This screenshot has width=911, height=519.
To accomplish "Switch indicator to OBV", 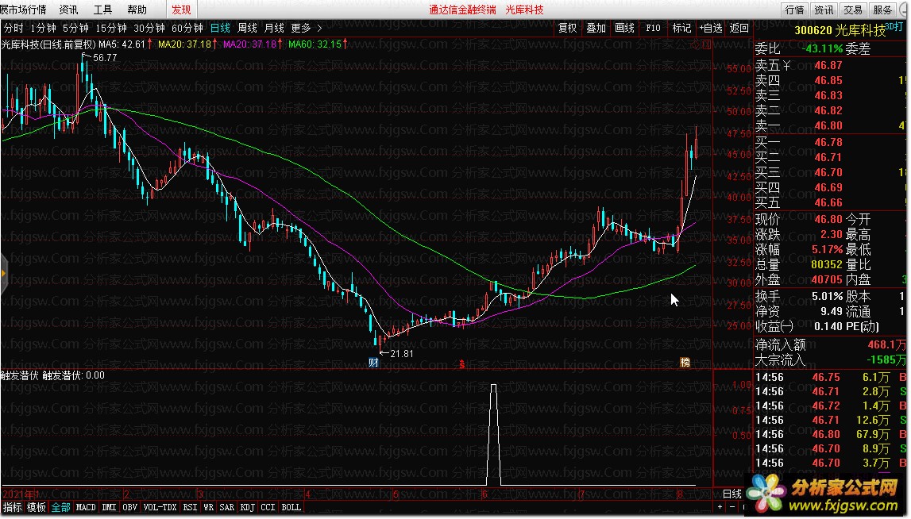I will 130,507.
